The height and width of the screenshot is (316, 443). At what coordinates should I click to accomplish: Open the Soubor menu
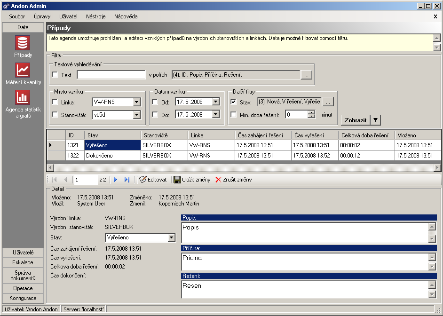pos(17,16)
